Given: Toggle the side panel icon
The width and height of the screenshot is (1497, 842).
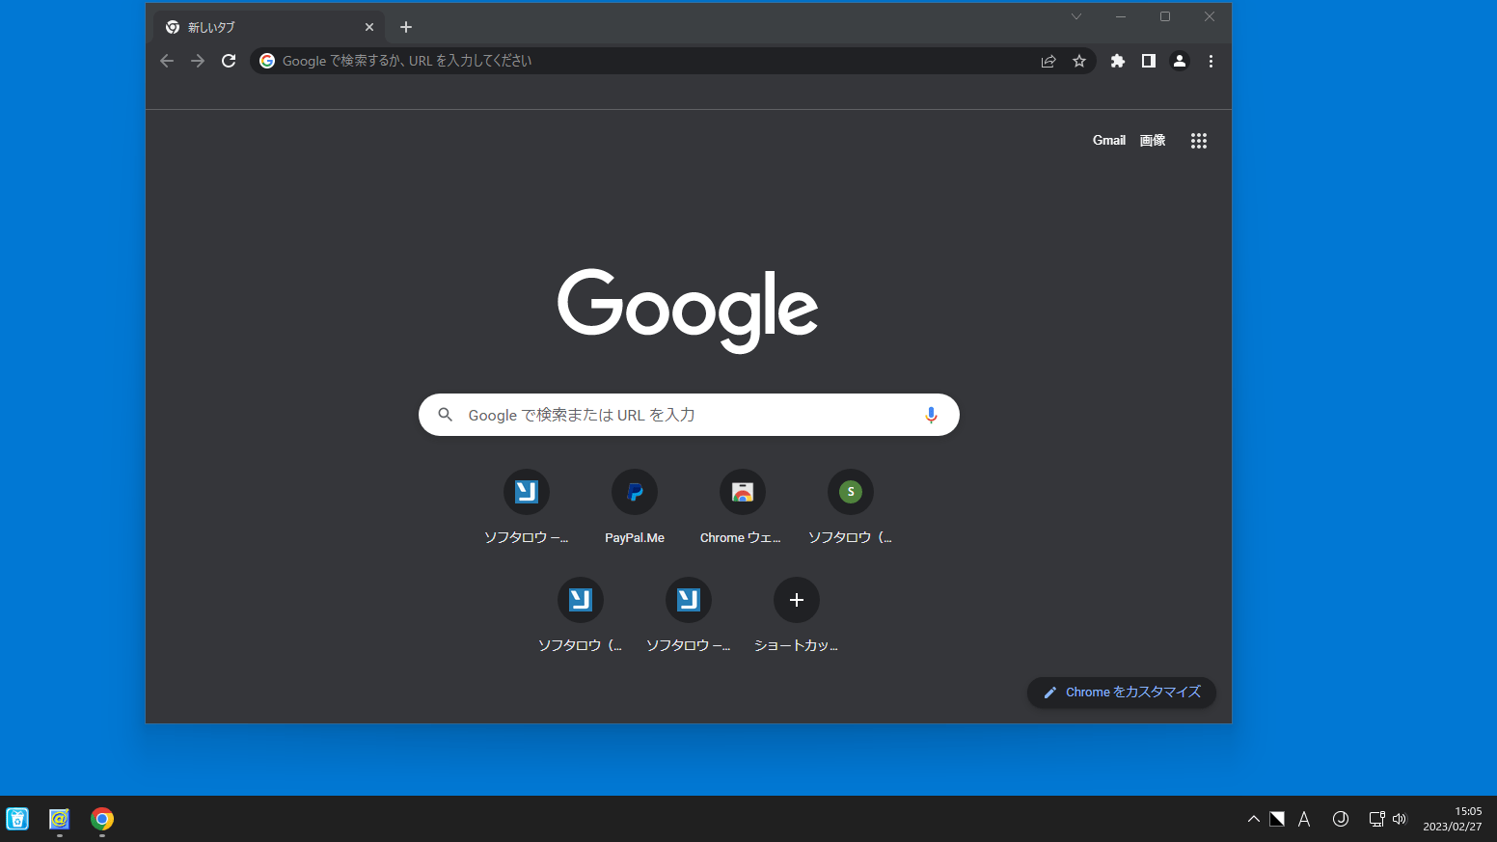Looking at the screenshot, I should [x=1149, y=61].
